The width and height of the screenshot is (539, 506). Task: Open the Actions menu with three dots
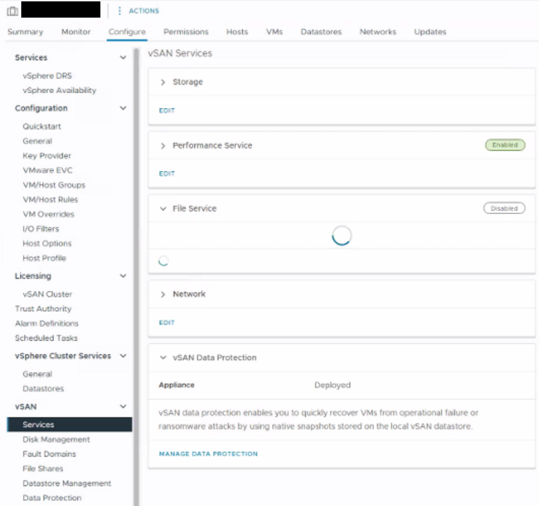pos(139,11)
